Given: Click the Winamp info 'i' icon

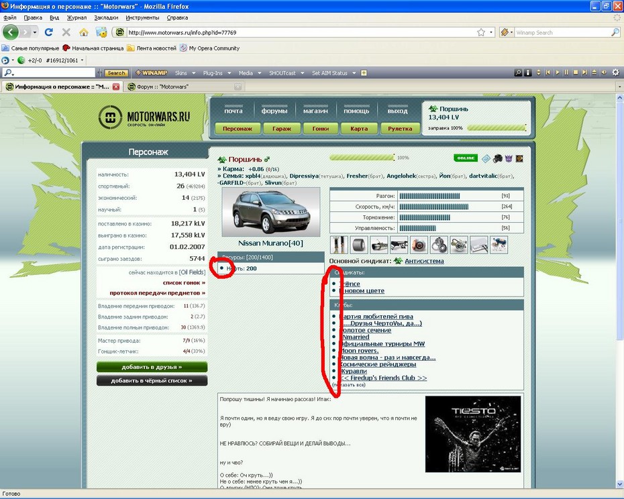Looking at the screenshot, I should (527, 72).
